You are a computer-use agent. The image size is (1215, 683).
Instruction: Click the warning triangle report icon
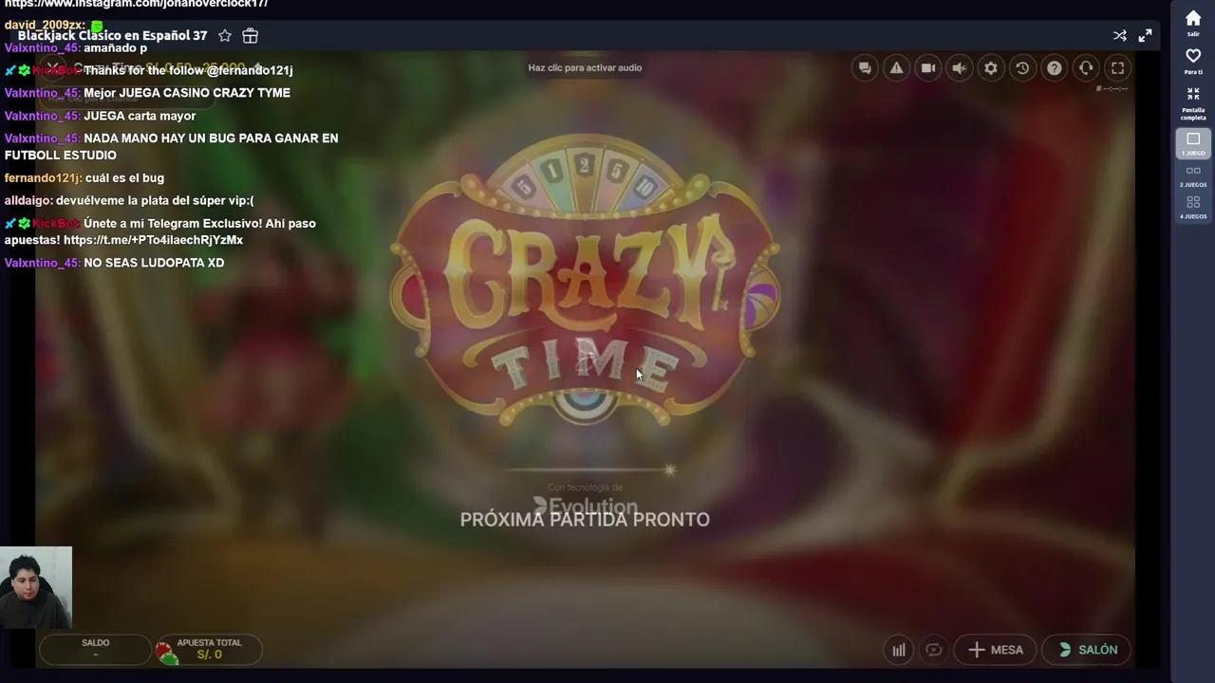[x=896, y=68]
